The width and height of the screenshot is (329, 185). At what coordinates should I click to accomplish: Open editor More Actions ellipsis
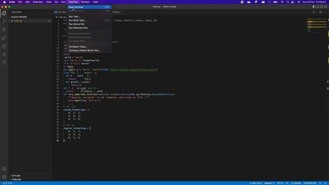pos(325,12)
